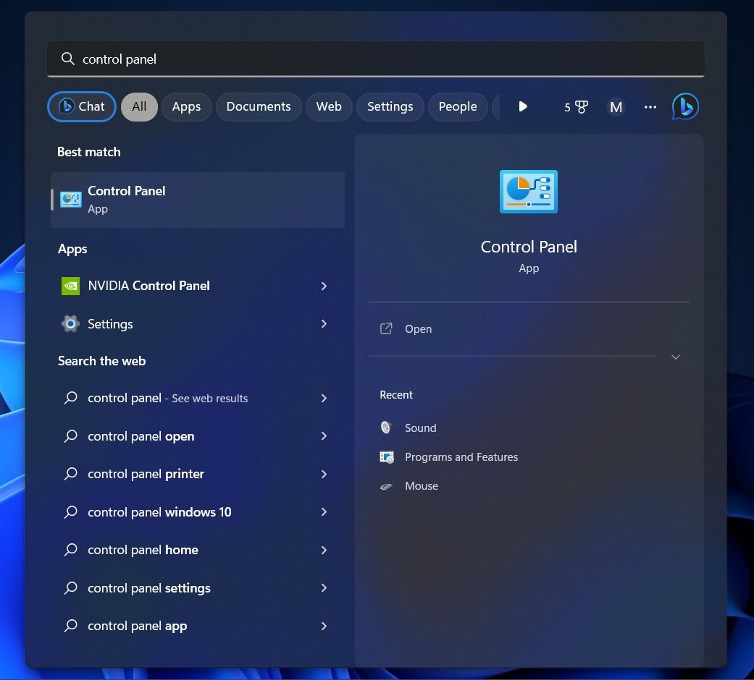754x680 pixels.
Task: Switch to the Web filter tab
Action: point(329,106)
